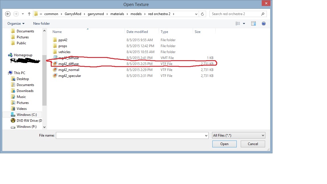
Task: Select the Windows (C:) drive
Action: click(26, 115)
